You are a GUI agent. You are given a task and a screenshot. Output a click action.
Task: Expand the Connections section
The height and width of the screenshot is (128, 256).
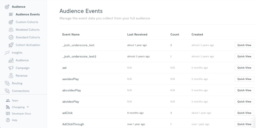[x=20, y=91]
